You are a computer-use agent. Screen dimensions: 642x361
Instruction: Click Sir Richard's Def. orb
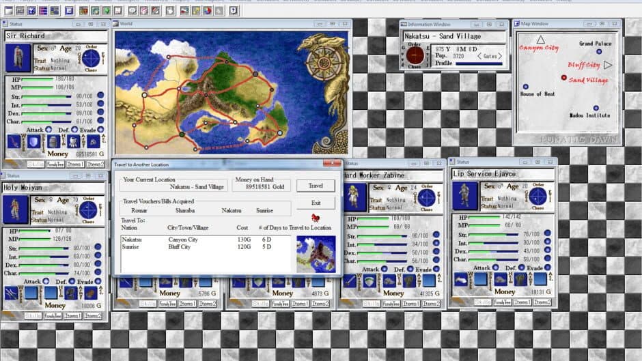(74, 130)
